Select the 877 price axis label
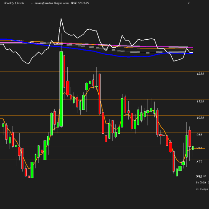 199,162
